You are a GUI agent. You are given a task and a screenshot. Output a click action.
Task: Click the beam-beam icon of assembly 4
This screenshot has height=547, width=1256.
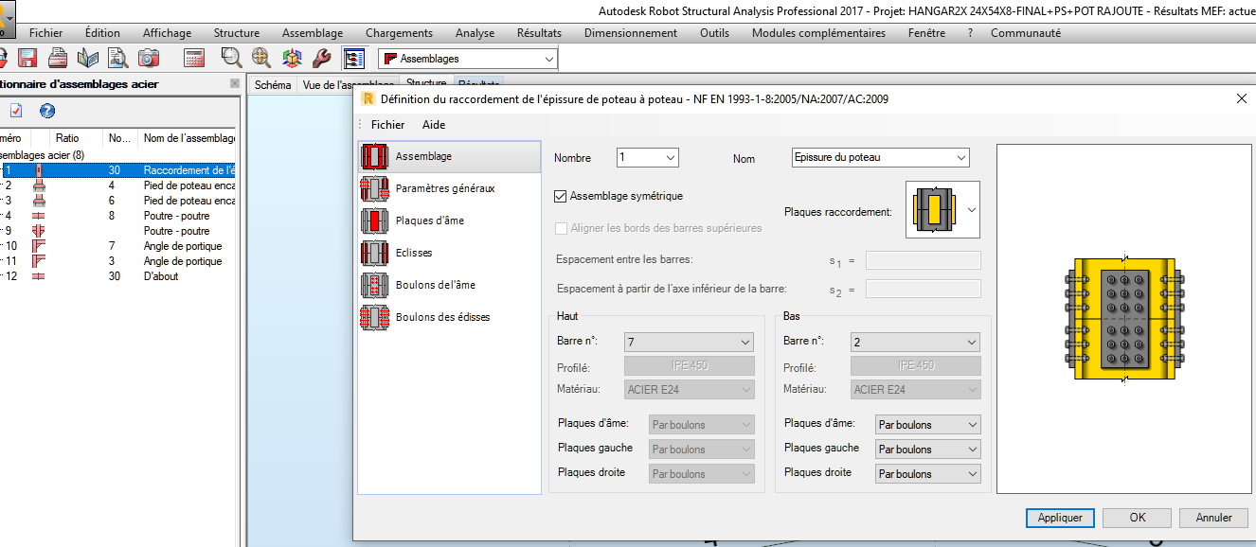point(39,216)
